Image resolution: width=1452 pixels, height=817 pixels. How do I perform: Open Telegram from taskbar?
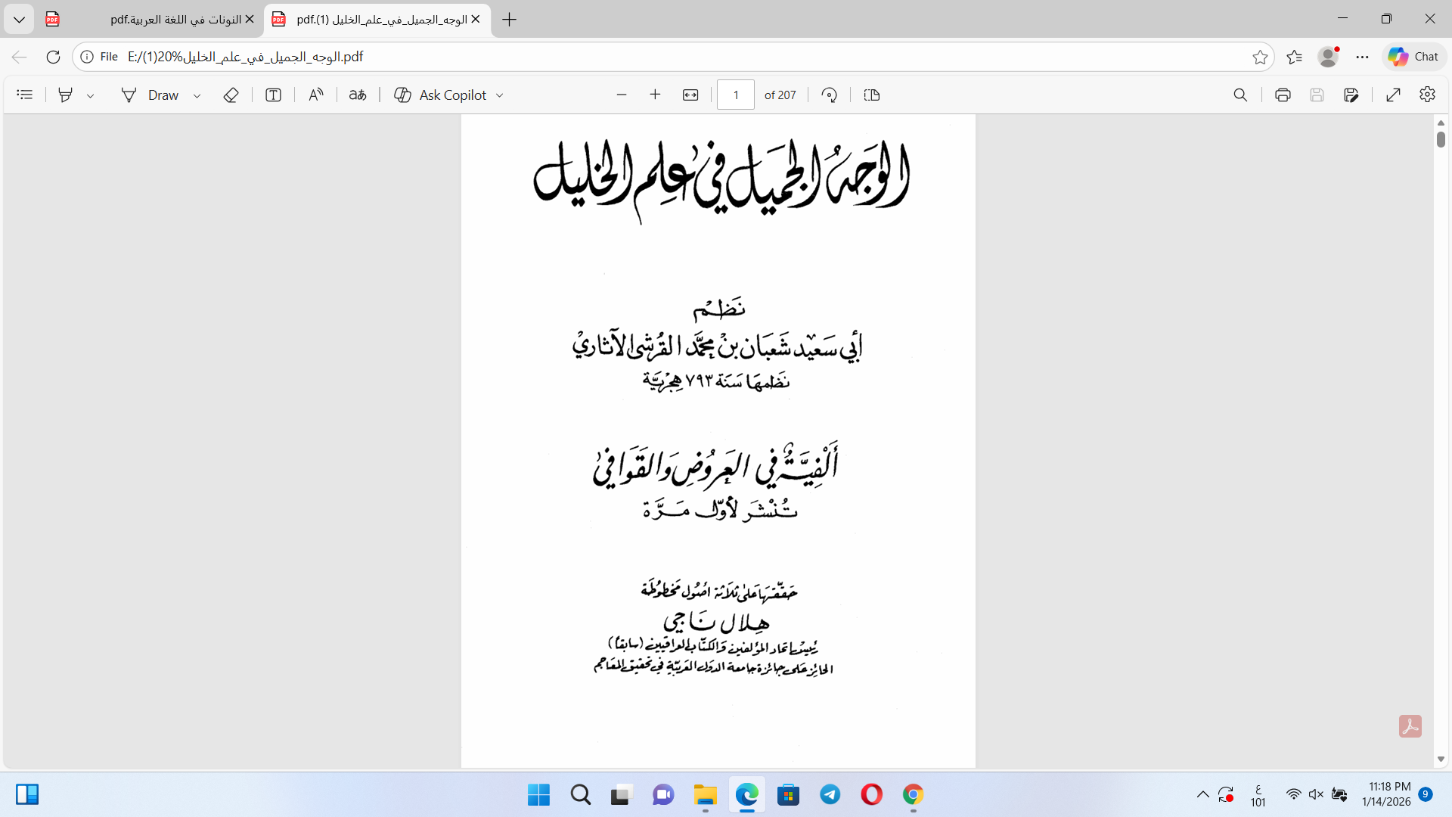830,794
